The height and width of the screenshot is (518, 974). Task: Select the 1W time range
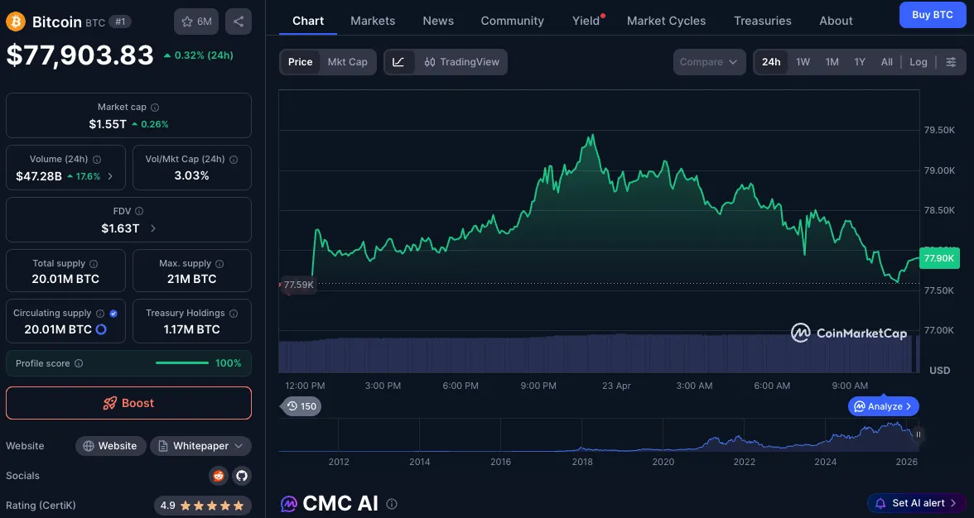click(x=803, y=62)
